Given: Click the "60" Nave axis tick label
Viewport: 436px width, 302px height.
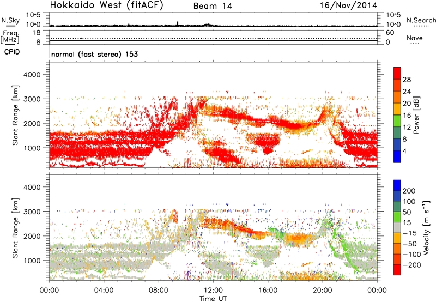Looking at the screenshot, I should (x=390, y=33).
